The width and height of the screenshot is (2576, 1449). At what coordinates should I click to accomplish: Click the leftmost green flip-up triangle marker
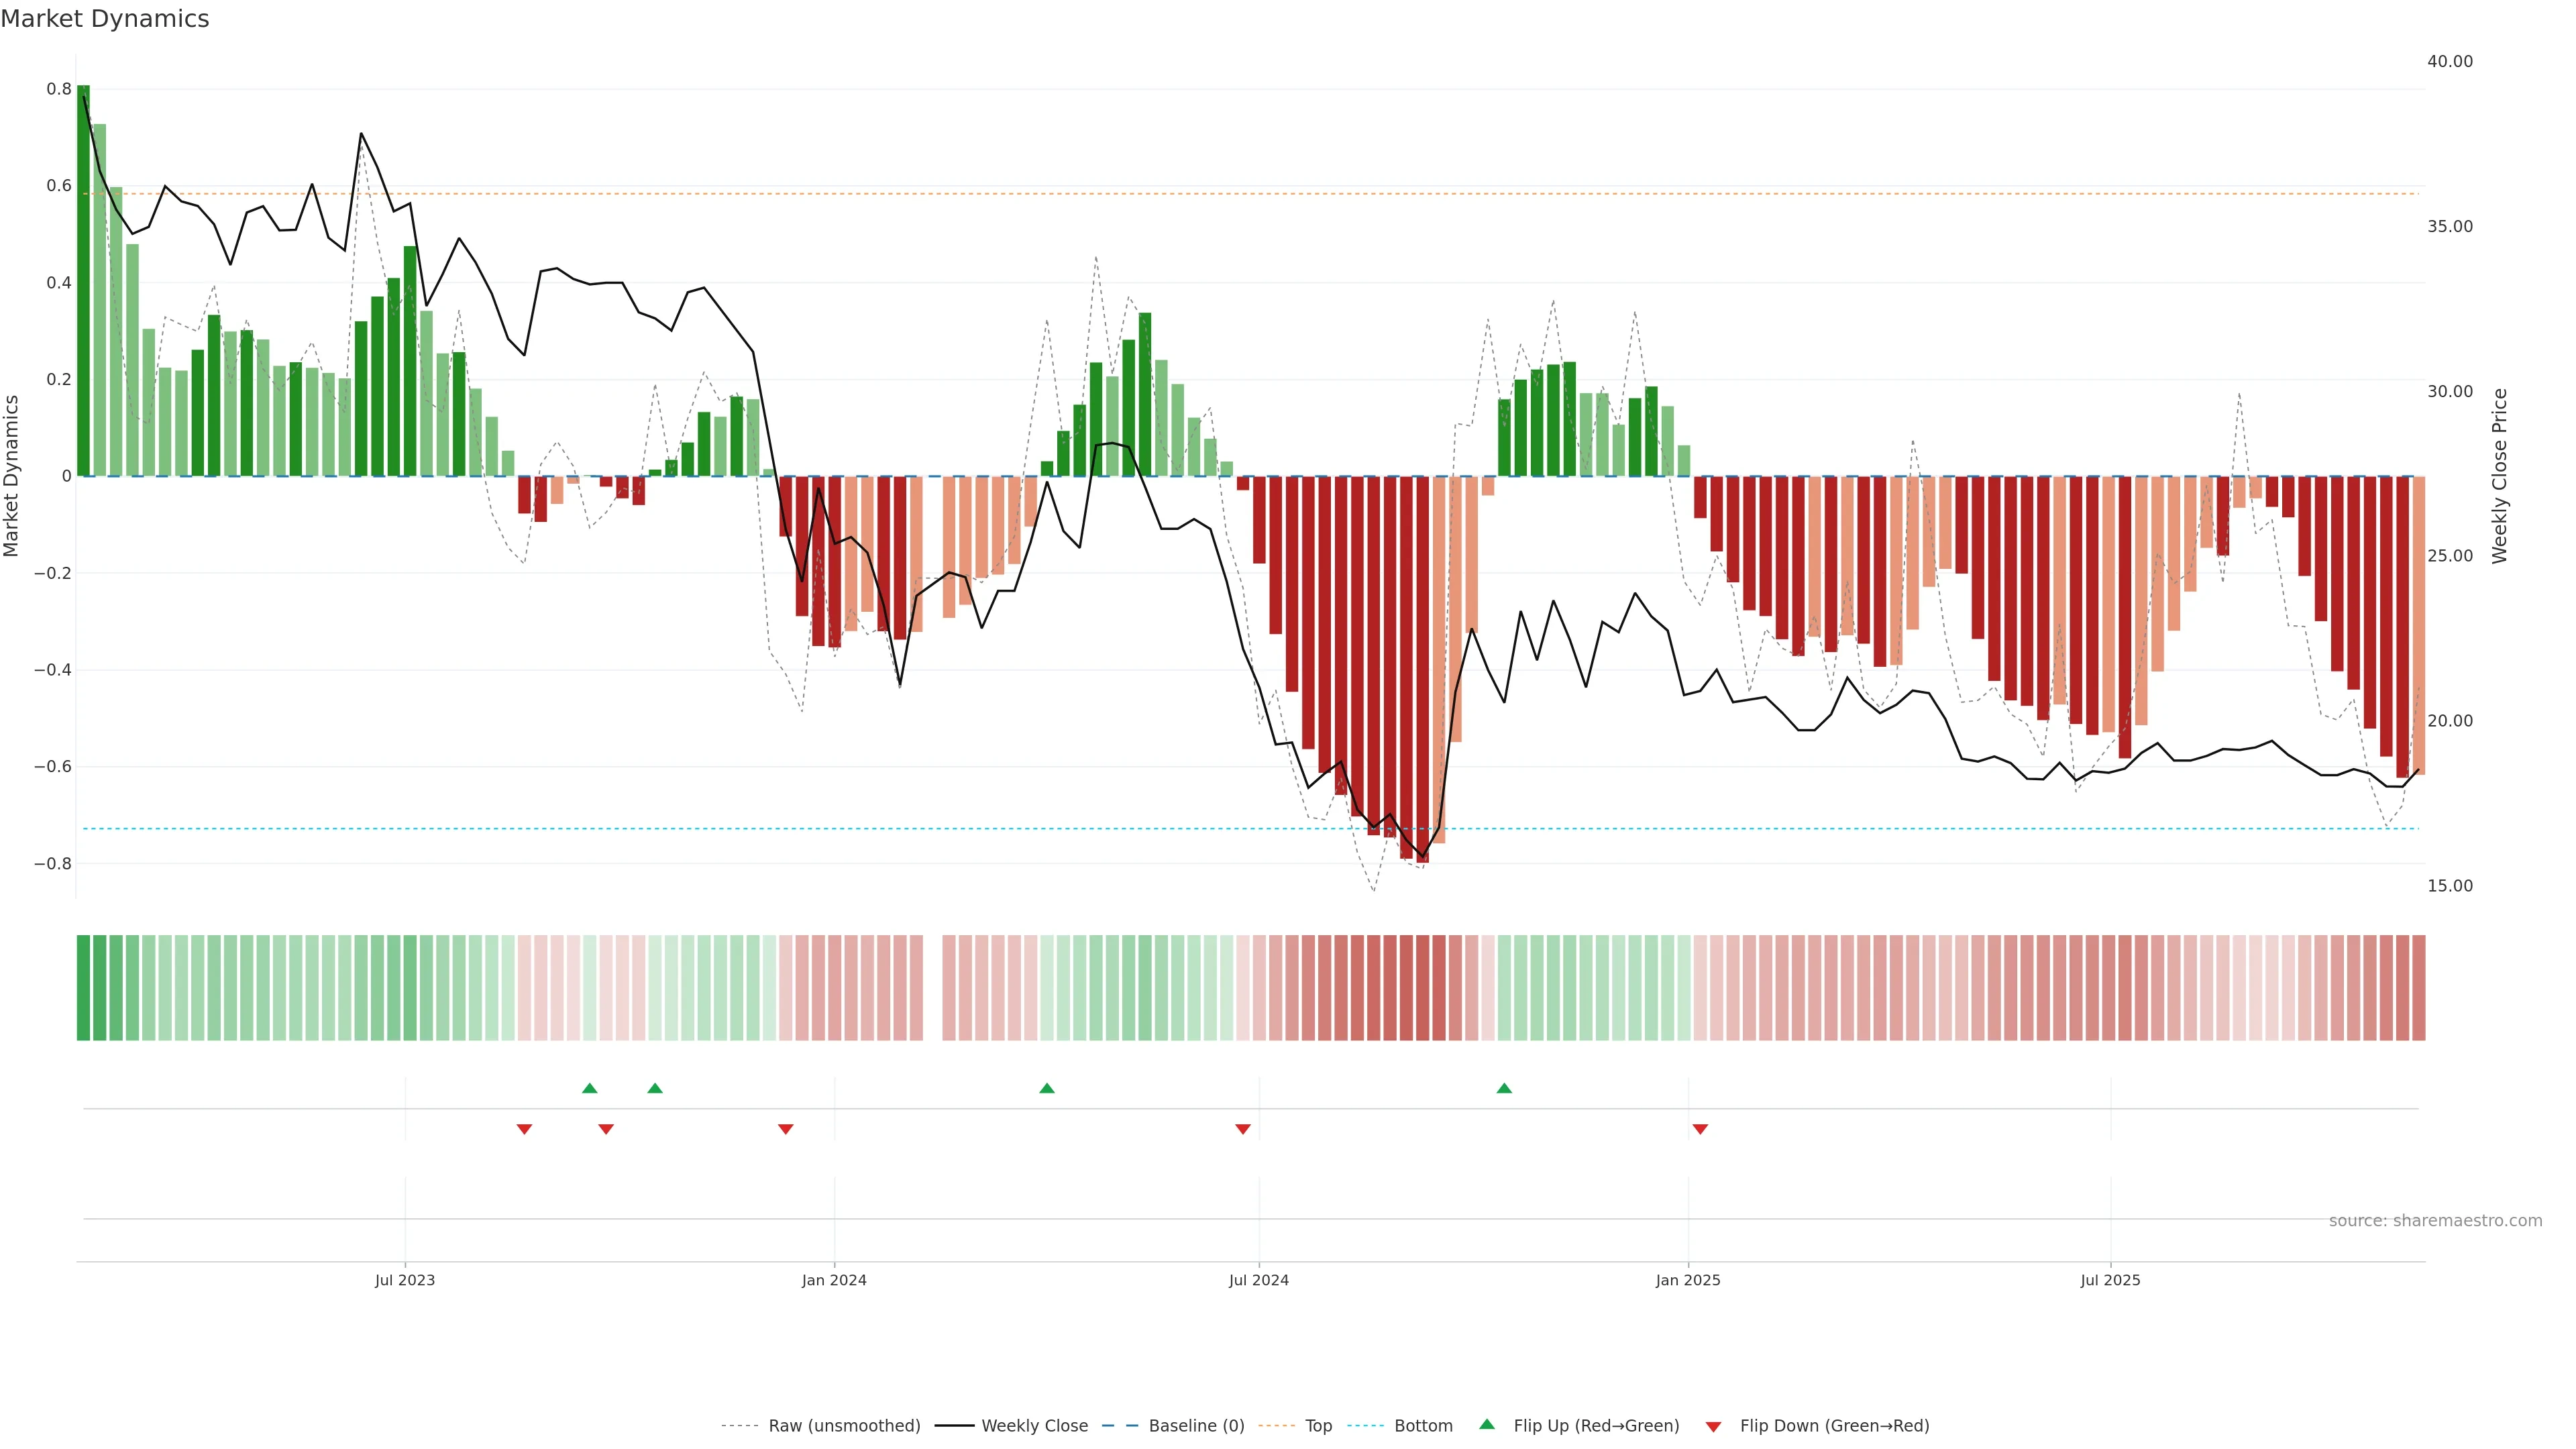coord(589,1088)
